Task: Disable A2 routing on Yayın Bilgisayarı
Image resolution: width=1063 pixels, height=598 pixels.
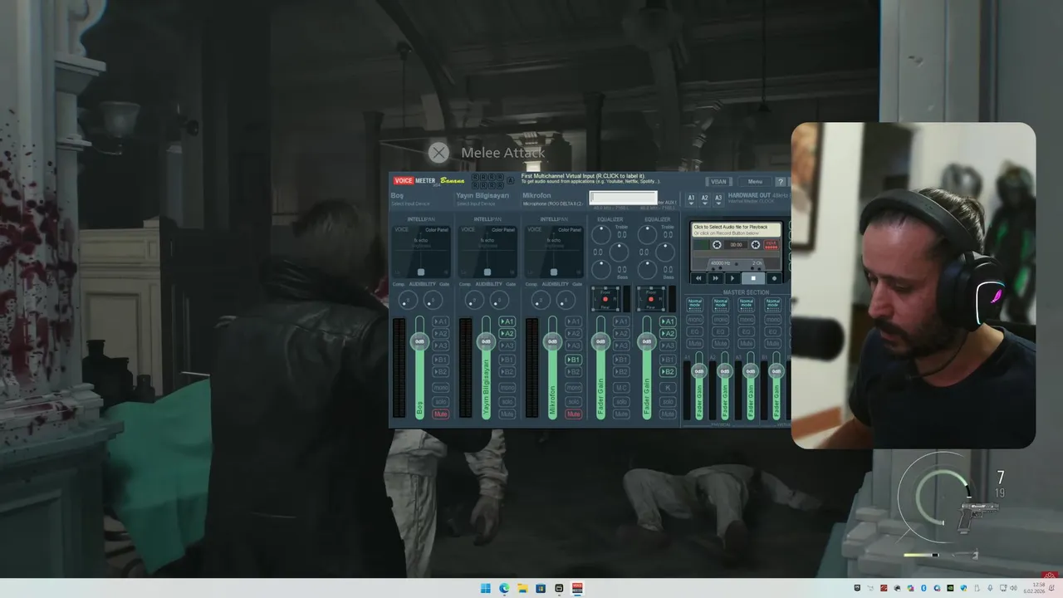Action: click(x=507, y=334)
